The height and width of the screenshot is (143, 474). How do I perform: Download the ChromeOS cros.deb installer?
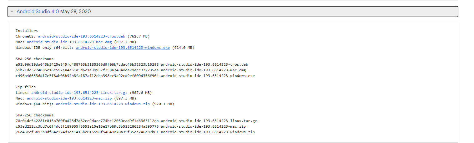pos(81,36)
